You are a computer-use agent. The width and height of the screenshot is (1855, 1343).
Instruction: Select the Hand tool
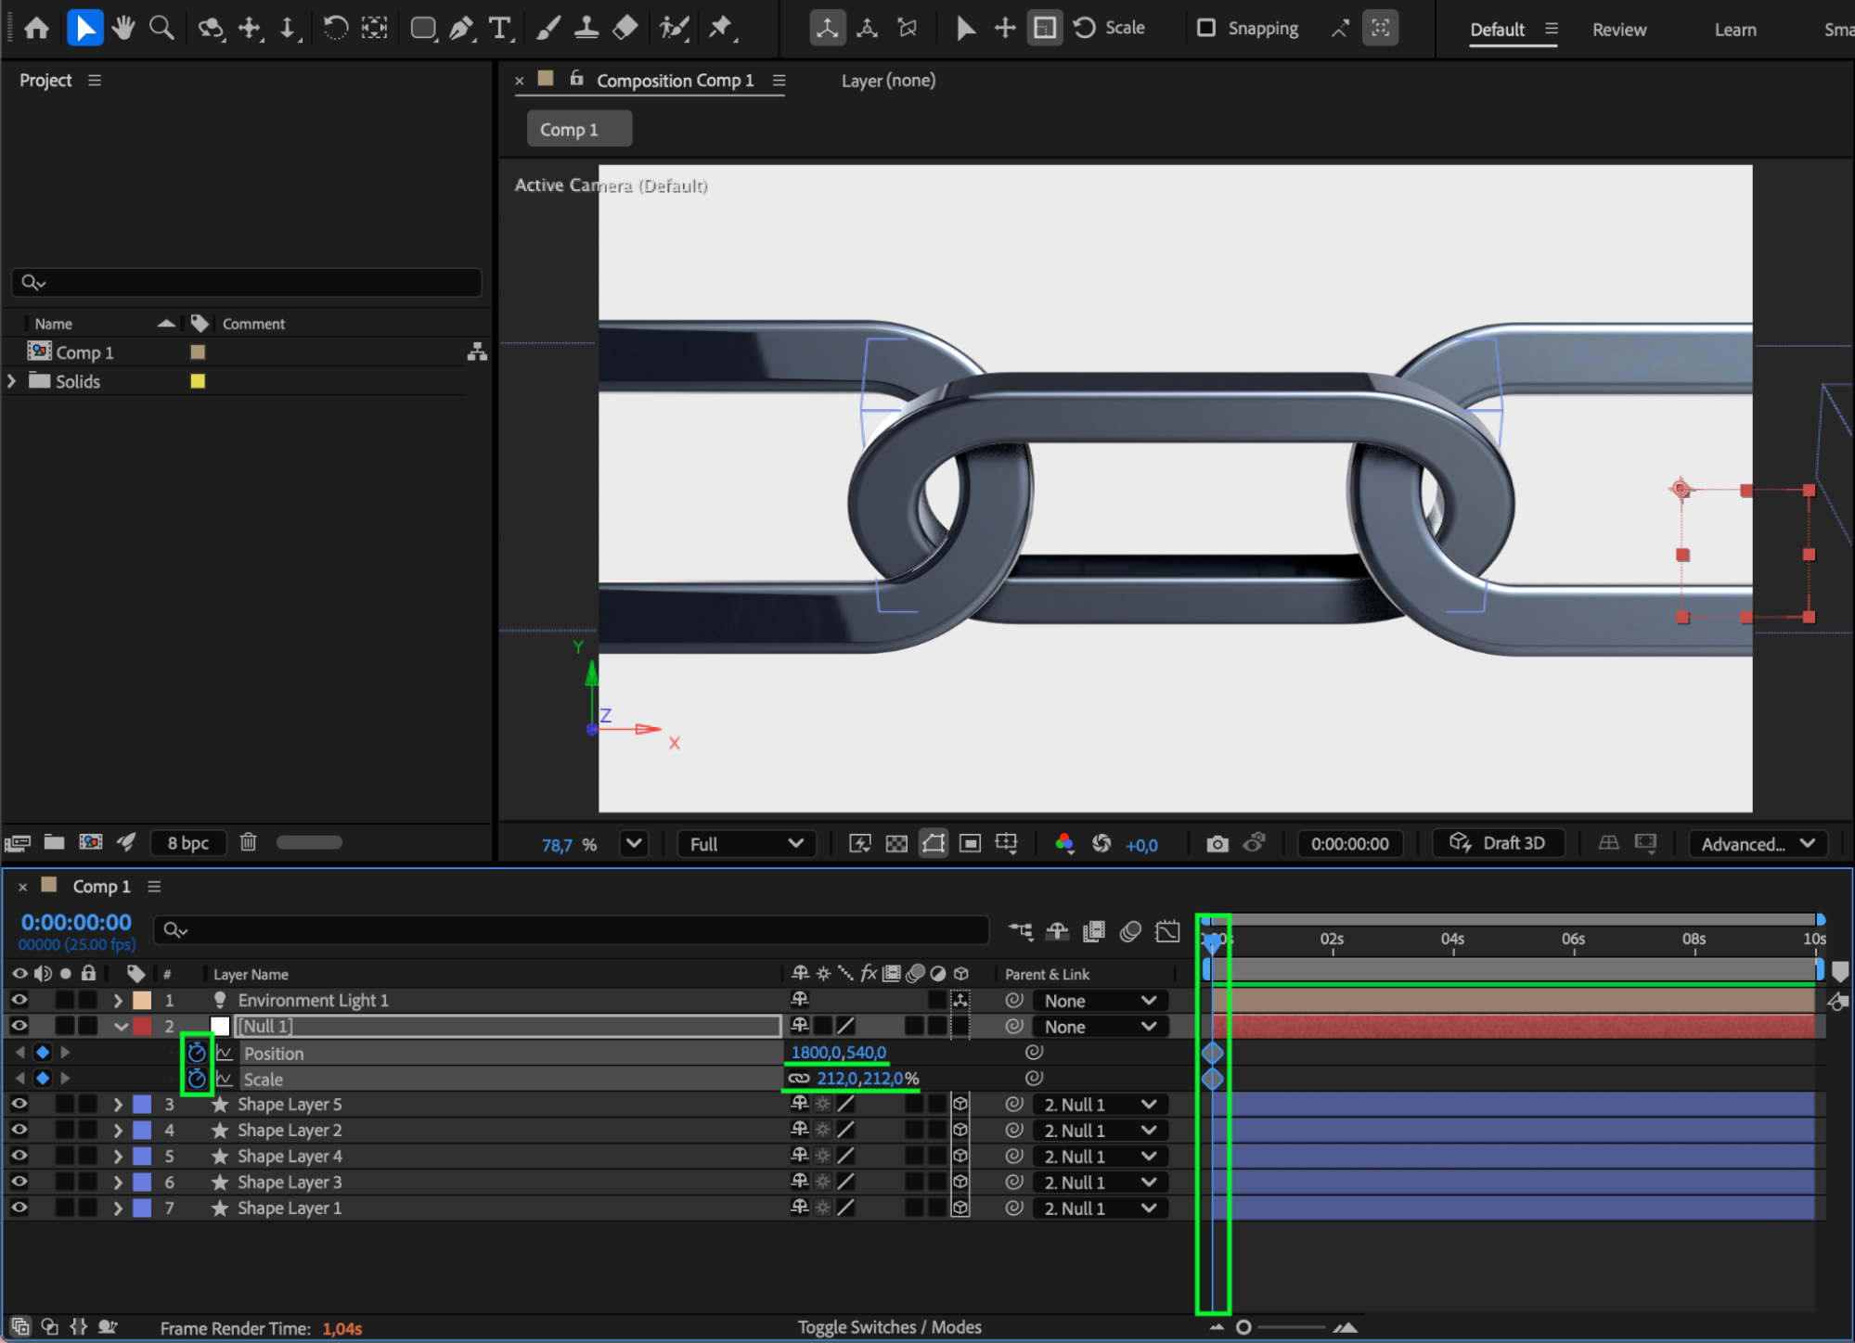[x=122, y=28]
